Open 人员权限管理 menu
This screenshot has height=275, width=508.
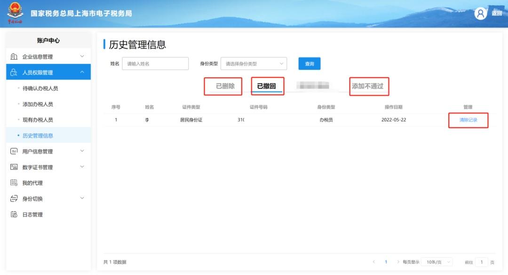click(48, 72)
